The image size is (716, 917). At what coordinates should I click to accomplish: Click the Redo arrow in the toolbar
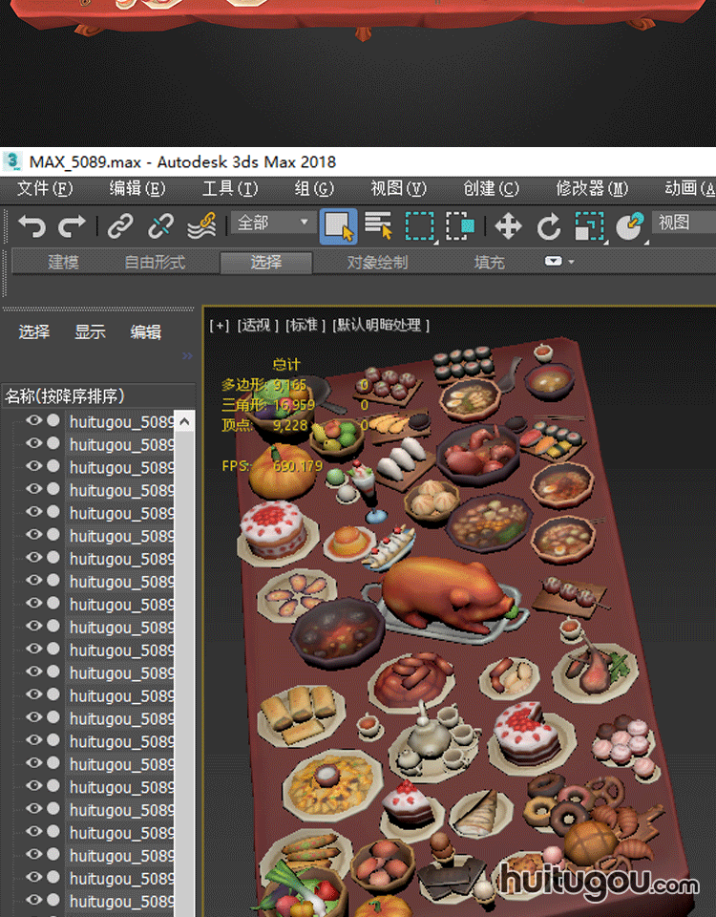point(73,226)
